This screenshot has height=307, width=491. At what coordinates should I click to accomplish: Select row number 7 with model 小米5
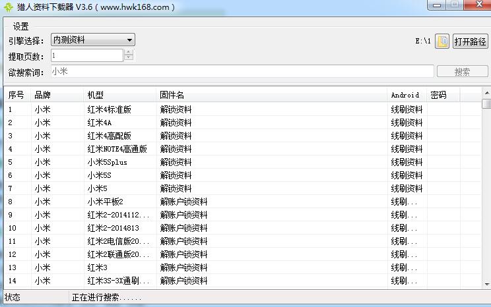[x=243, y=188]
